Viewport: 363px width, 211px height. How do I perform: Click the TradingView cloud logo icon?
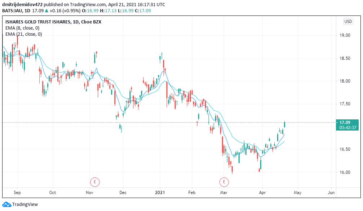[x=7, y=204]
